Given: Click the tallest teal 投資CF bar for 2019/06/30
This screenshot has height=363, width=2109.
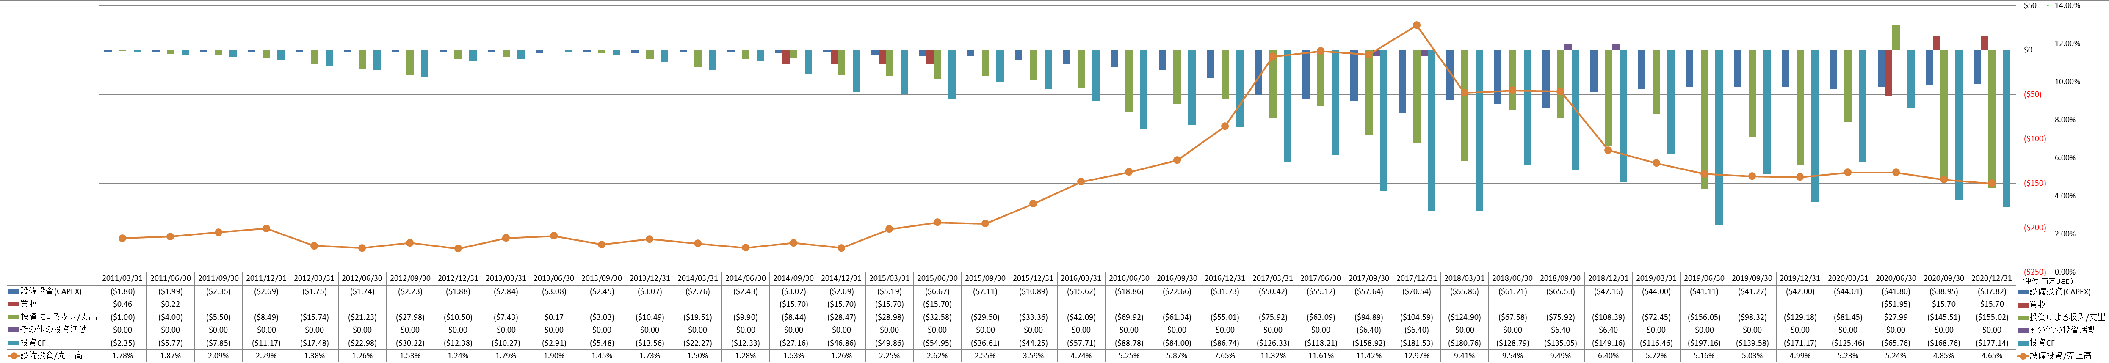Looking at the screenshot, I should coord(1719,137).
